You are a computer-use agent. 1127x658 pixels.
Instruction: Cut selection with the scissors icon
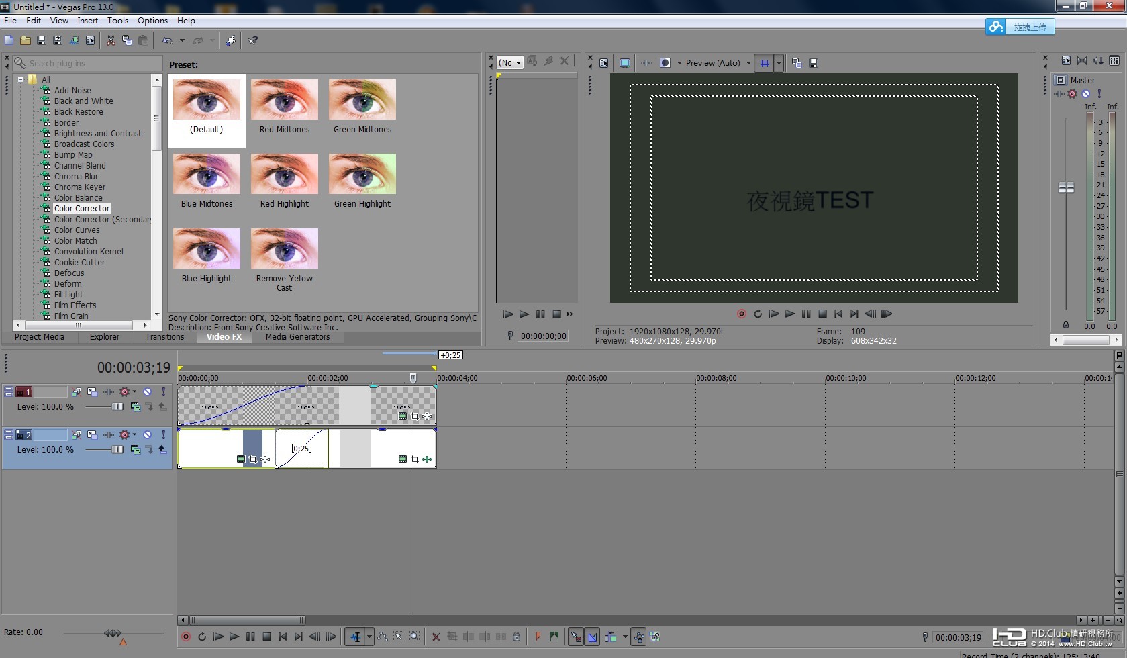(111, 40)
